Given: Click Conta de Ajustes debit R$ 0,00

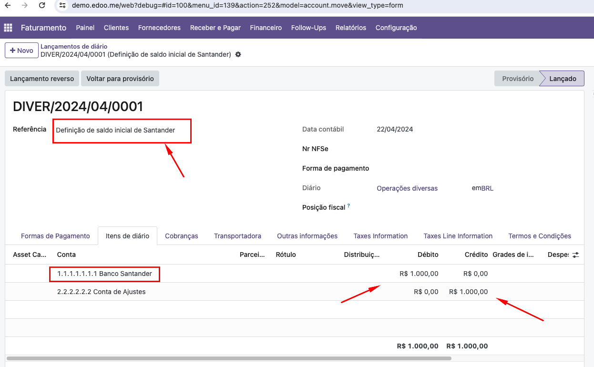Looking at the screenshot, I should tap(426, 292).
